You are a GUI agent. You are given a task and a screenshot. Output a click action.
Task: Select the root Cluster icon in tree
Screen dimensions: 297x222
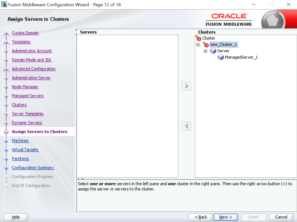click(x=198, y=38)
